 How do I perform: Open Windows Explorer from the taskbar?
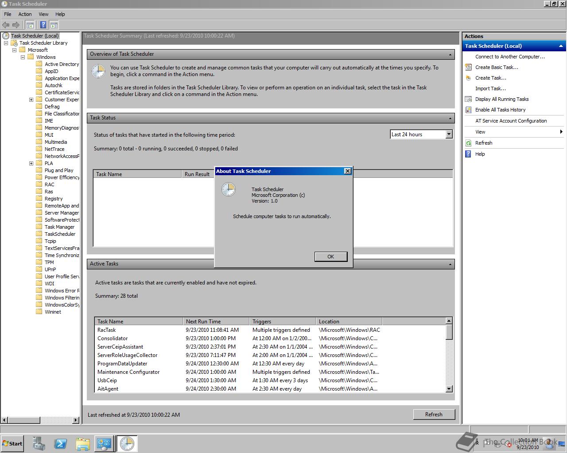82,444
